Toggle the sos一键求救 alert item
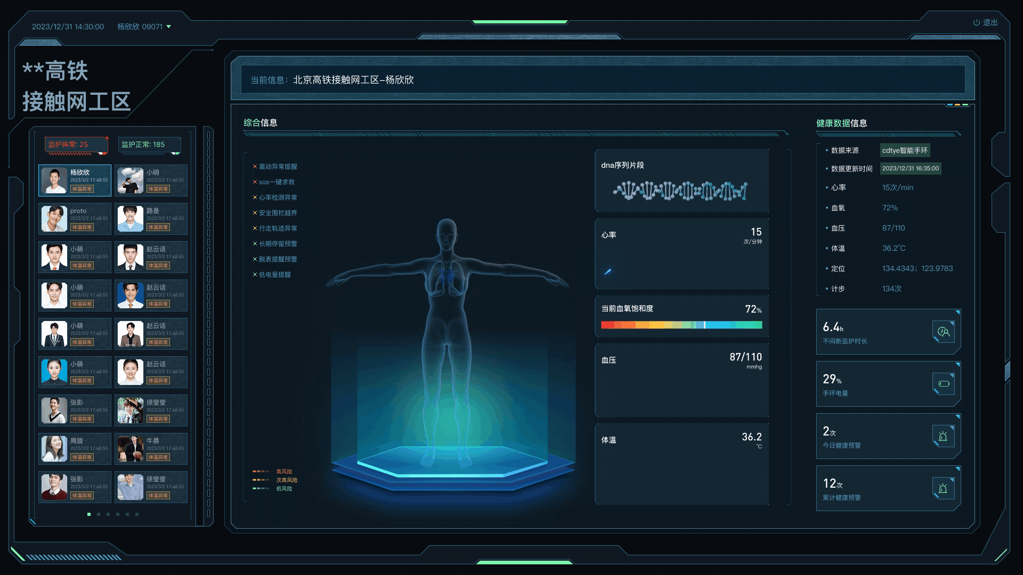 pos(276,182)
